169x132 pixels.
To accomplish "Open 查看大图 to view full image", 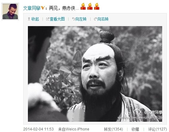I will [x=57, y=19].
